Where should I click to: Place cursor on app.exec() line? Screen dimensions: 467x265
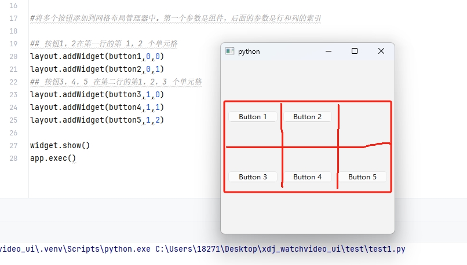[53, 158]
